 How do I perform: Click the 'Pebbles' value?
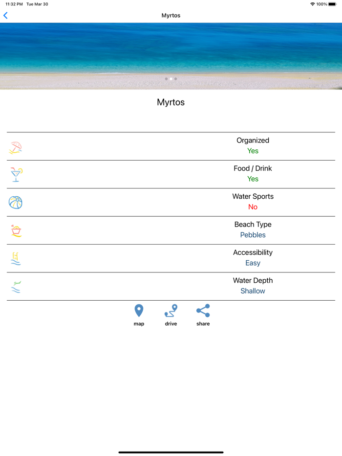(253, 235)
